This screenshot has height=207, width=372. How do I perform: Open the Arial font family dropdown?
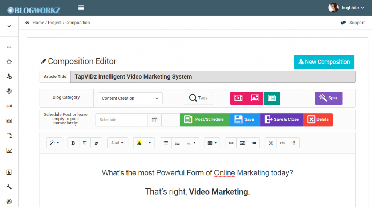click(x=117, y=143)
